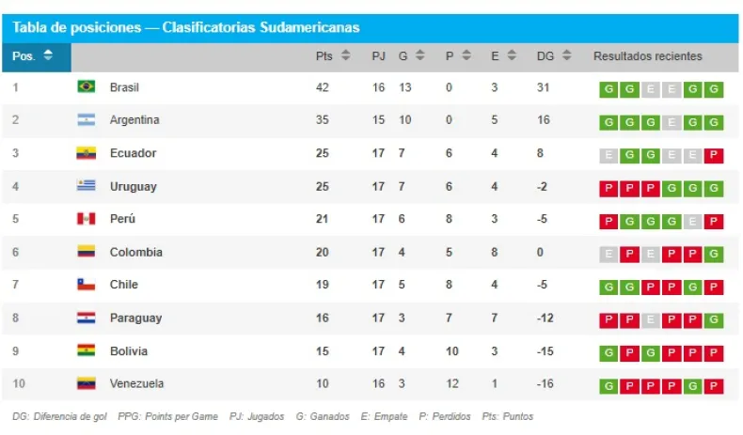The image size is (743, 435).
Task: Click Ecuador's red P recent result
Action: [x=714, y=155]
